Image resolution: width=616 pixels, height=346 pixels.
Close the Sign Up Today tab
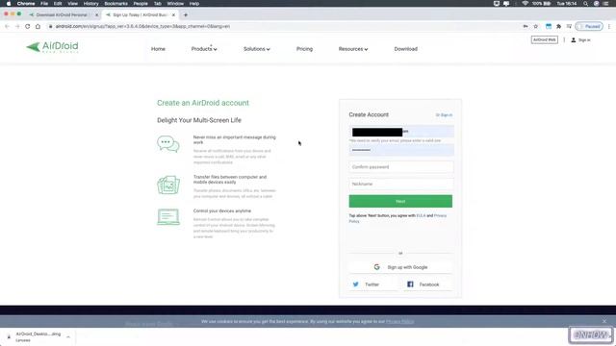pos(173,15)
